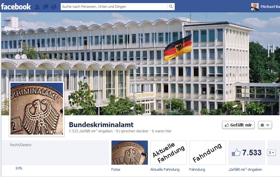Open the Aktuelle Fahndung tab label
The width and height of the screenshot is (280, 177).
[165, 169]
